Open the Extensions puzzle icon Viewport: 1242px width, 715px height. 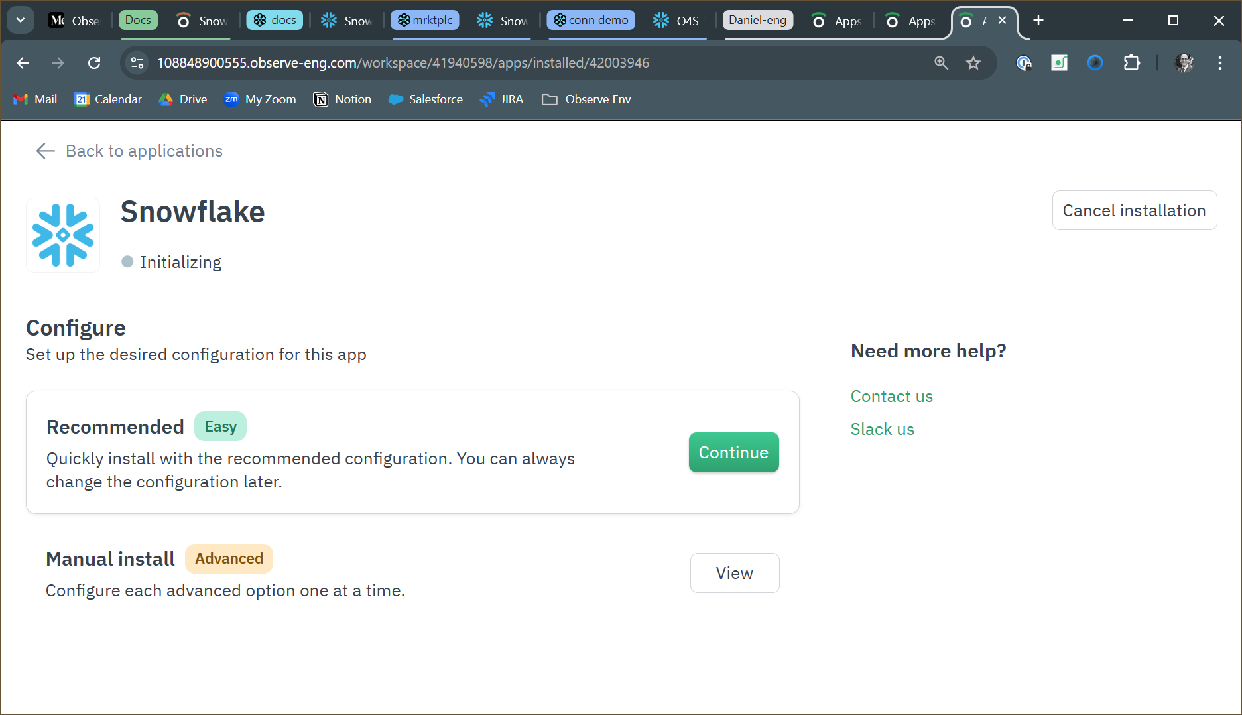coord(1131,63)
